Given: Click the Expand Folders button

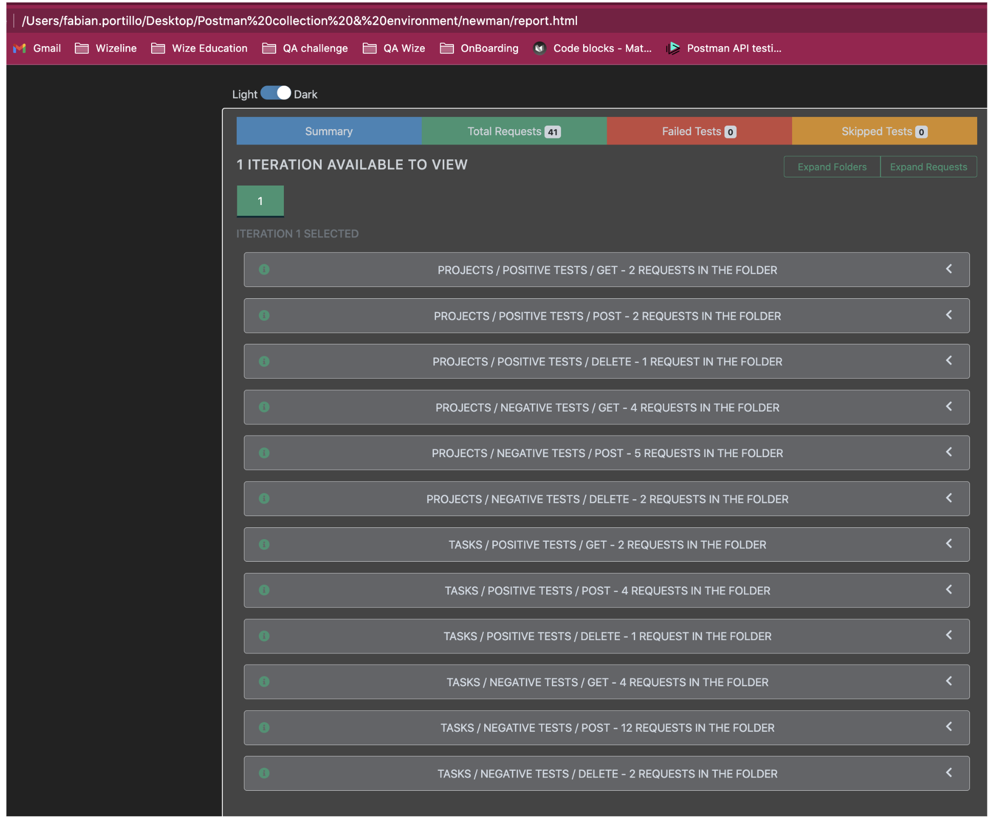Looking at the screenshot, I should pos(832,167).
